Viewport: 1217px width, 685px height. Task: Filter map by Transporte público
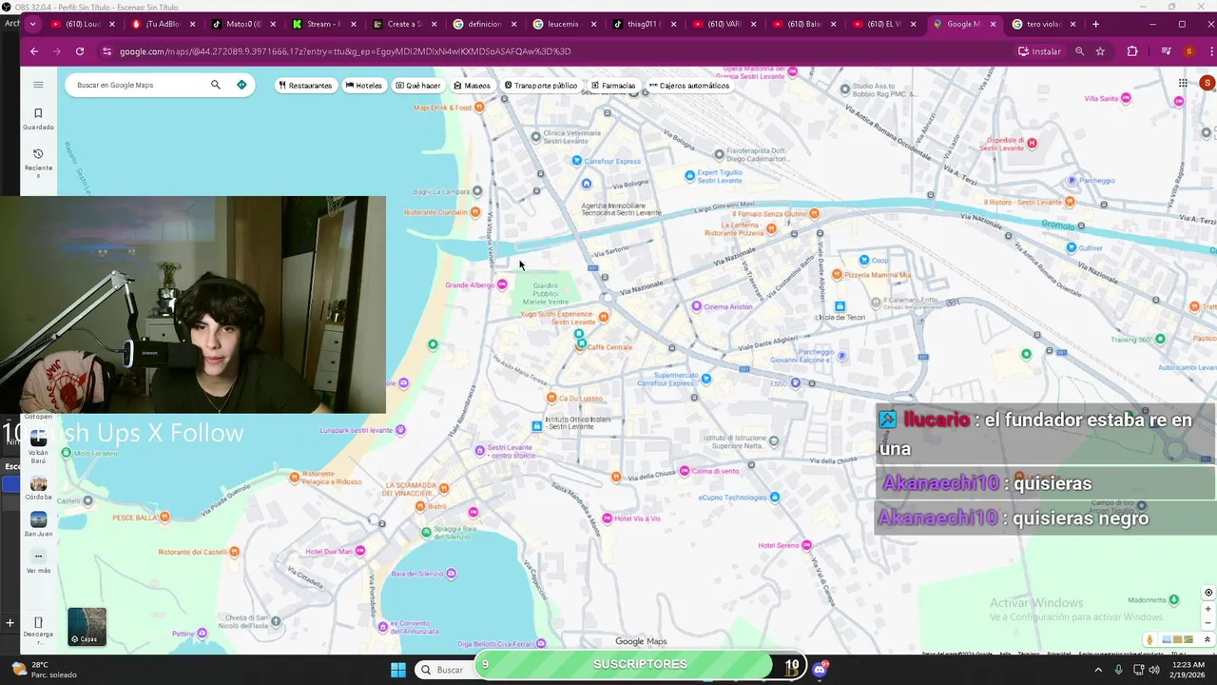click(x=541, y=86)
